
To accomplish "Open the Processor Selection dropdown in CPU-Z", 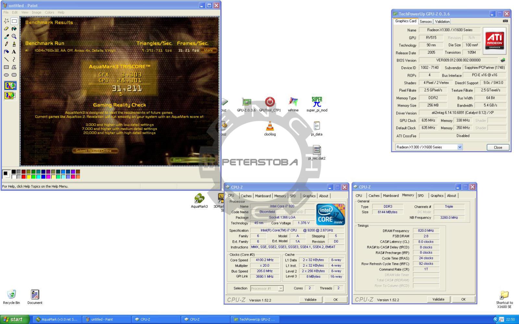I will 281,288.
